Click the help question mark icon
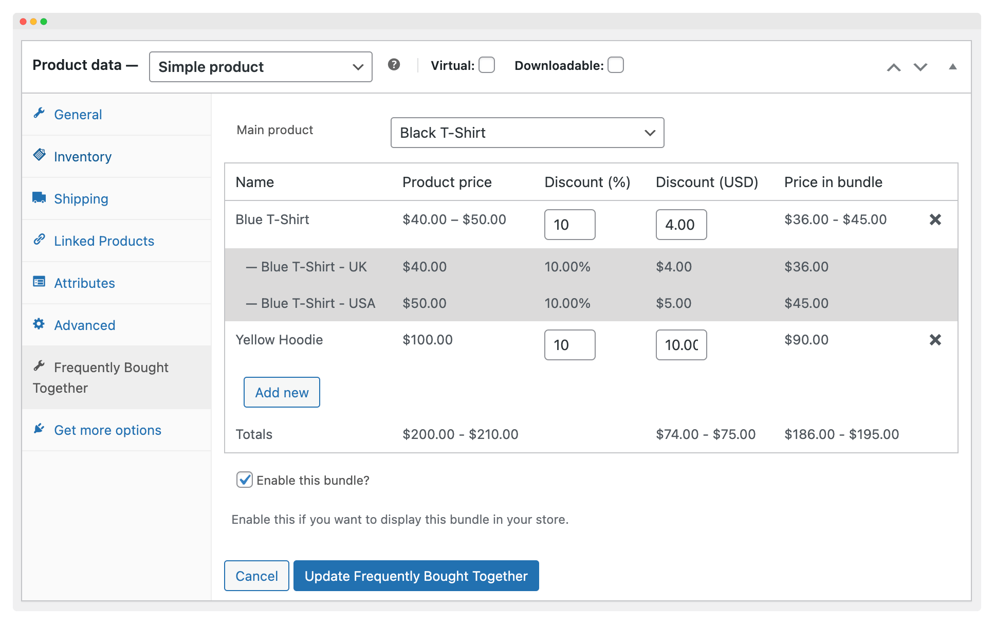Viewport: 994px width, 624px height. pos(394,65)
